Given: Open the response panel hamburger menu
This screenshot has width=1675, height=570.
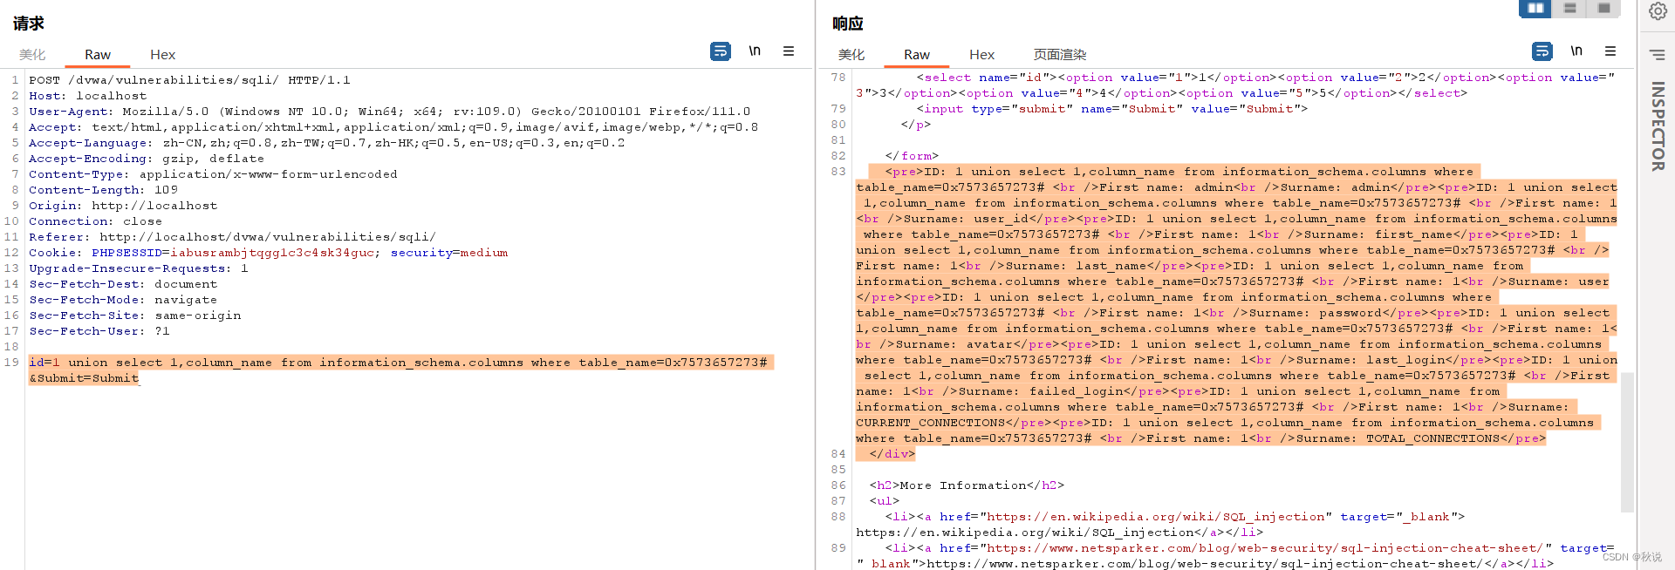Looking at the screenshot, I should [1610, 51].
